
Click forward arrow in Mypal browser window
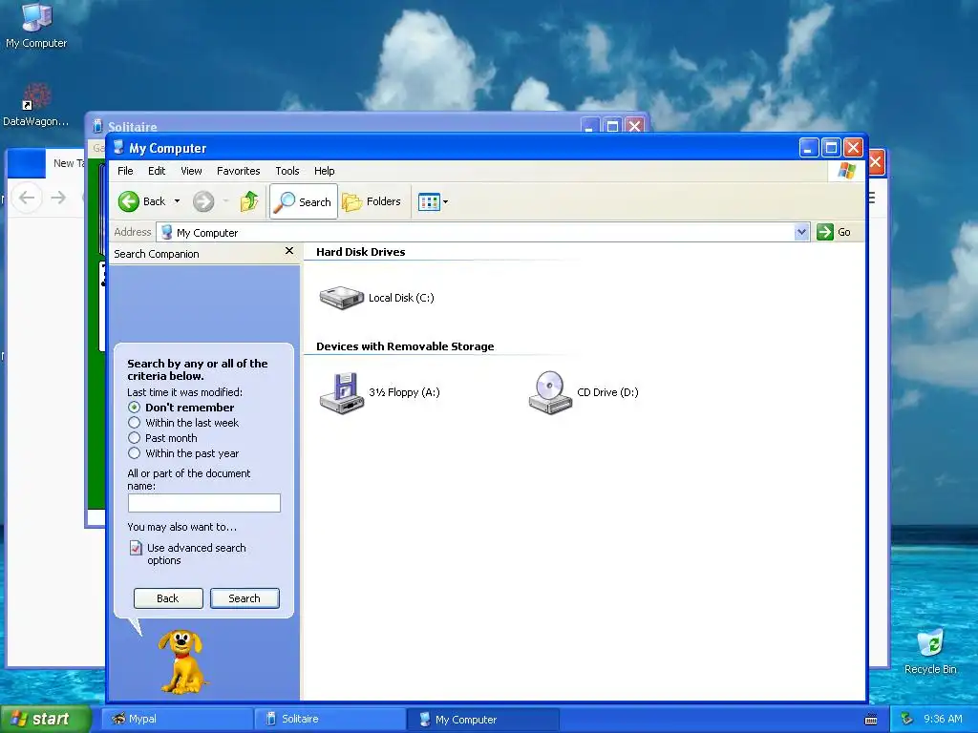click(x=58, y=199)
